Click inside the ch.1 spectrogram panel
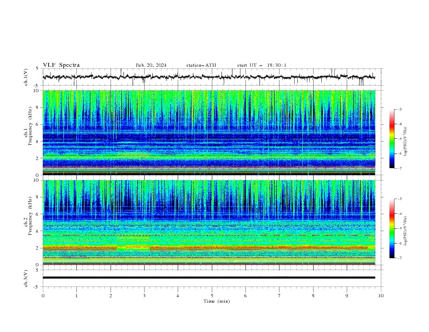Screen dimensions: 429x332 pos(209,132)
